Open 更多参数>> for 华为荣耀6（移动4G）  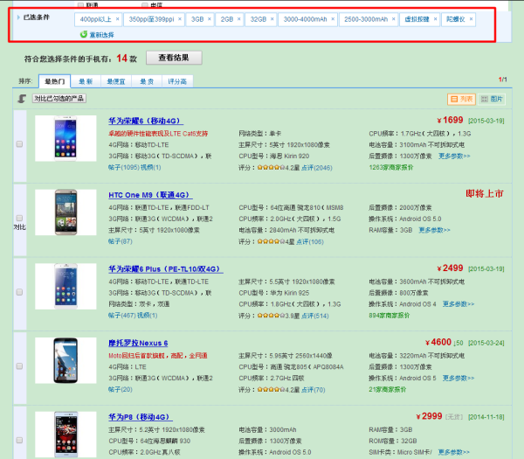click(x=454, y=156)
